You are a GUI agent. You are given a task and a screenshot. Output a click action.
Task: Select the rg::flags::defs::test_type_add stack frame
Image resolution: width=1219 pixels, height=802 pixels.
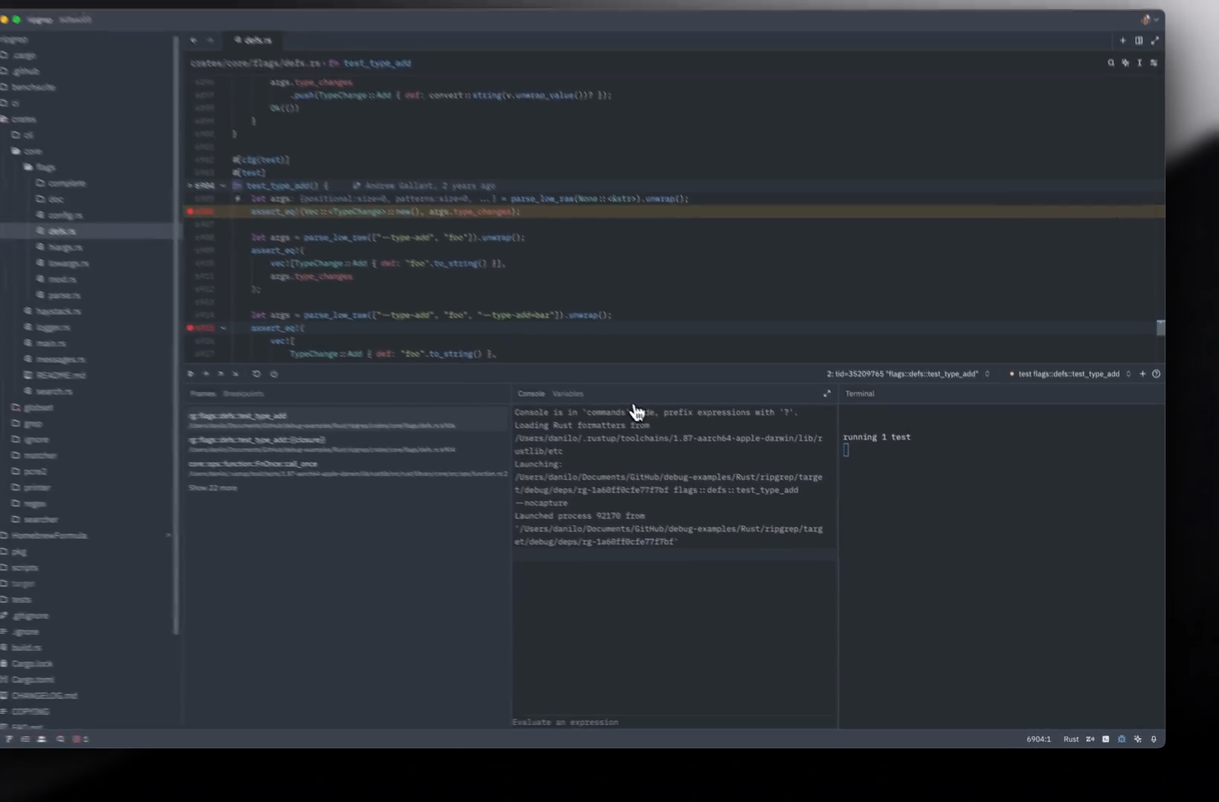pos(346,420)
